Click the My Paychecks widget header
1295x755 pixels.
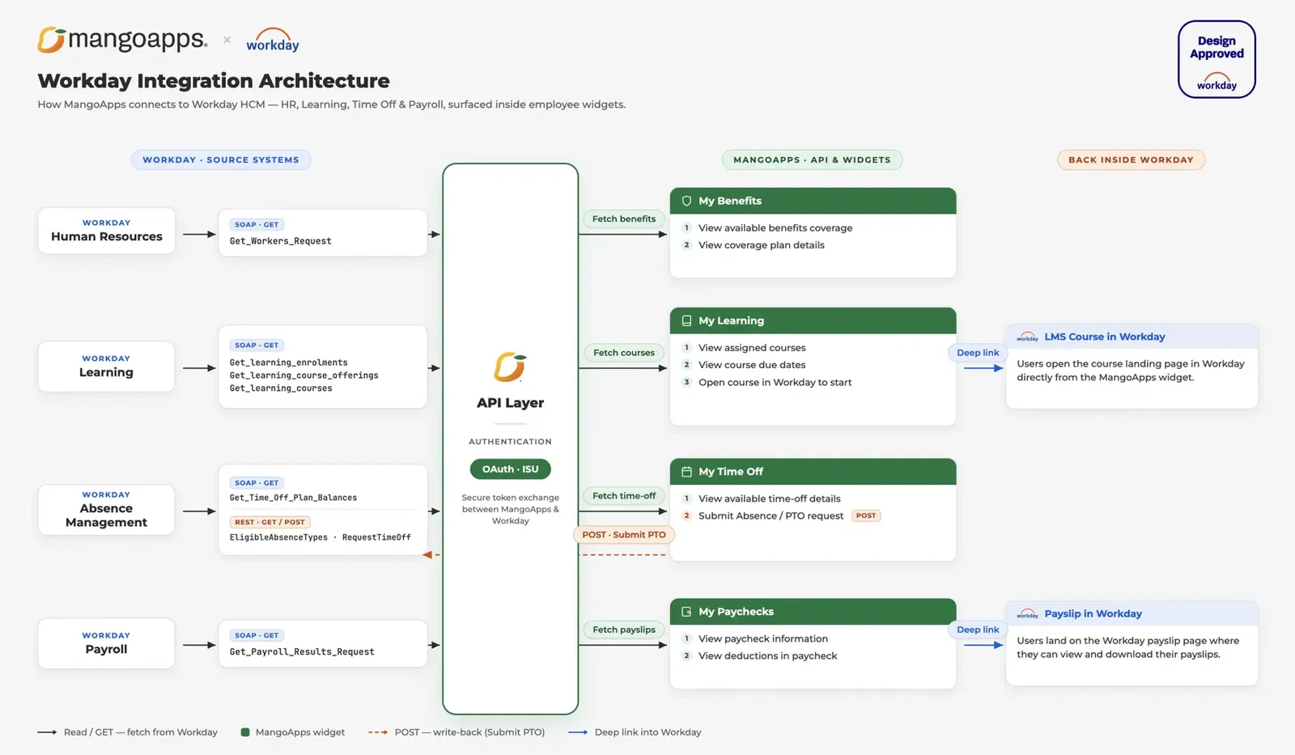pyautogui.click(x=813, y=612)
